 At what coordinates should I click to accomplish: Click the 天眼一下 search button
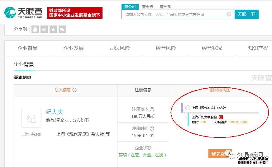point(246,14)
